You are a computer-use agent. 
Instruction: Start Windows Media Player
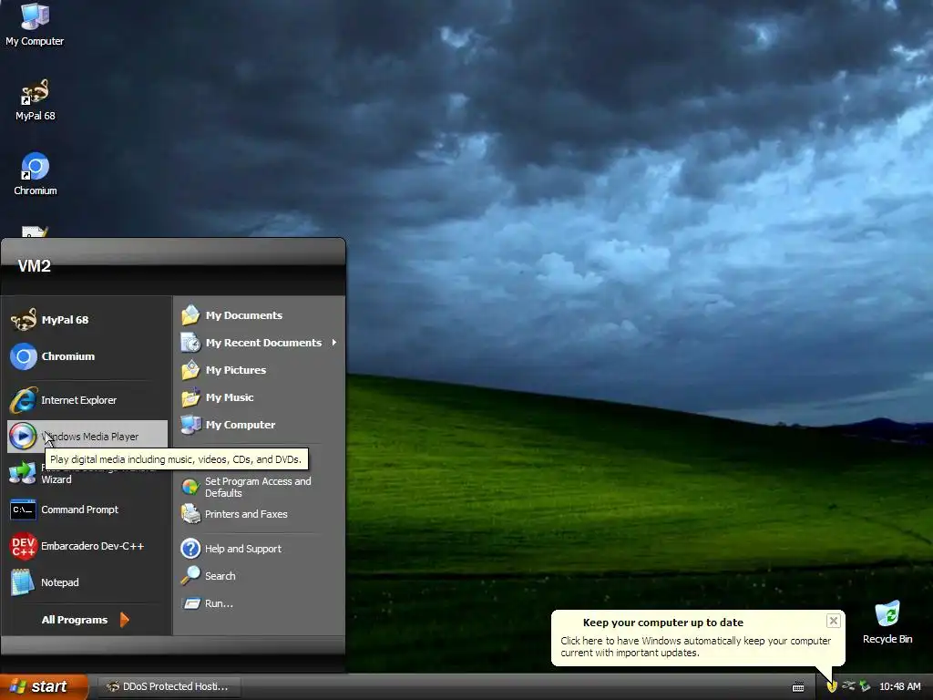click(x=87, y=437)
